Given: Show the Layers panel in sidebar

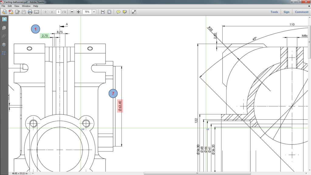Looking at the screenshot, I should tap(4, 45).
